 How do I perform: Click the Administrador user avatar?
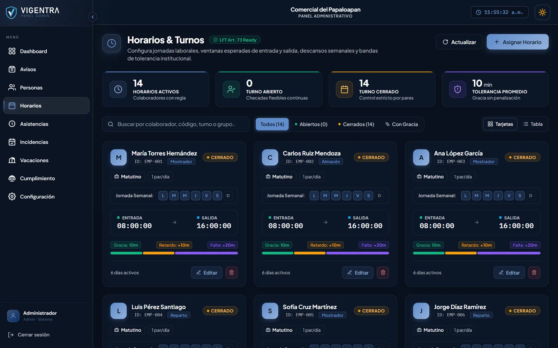click(13, 316)
